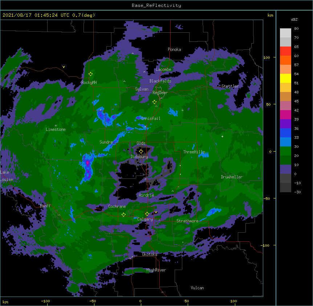Screen dimensions: 313x306
Task: Click the Sundre label
Action: (106, 142)
